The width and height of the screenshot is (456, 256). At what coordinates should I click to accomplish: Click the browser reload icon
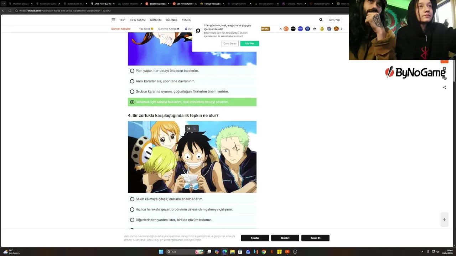click(x=10, y=11)
